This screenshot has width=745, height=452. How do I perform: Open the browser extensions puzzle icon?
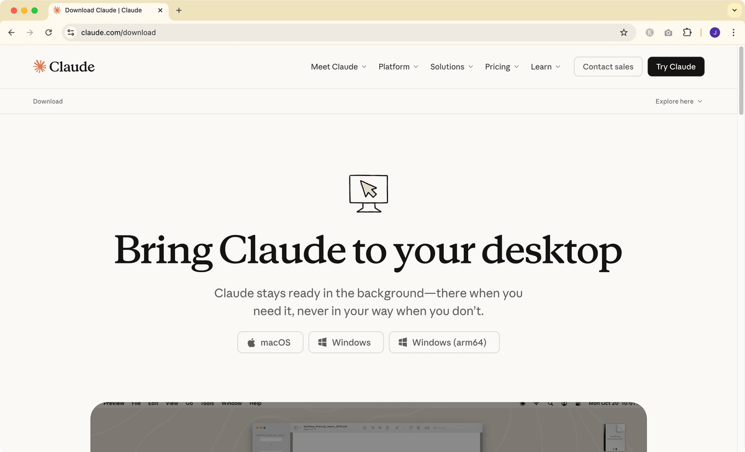click(687, 32)
